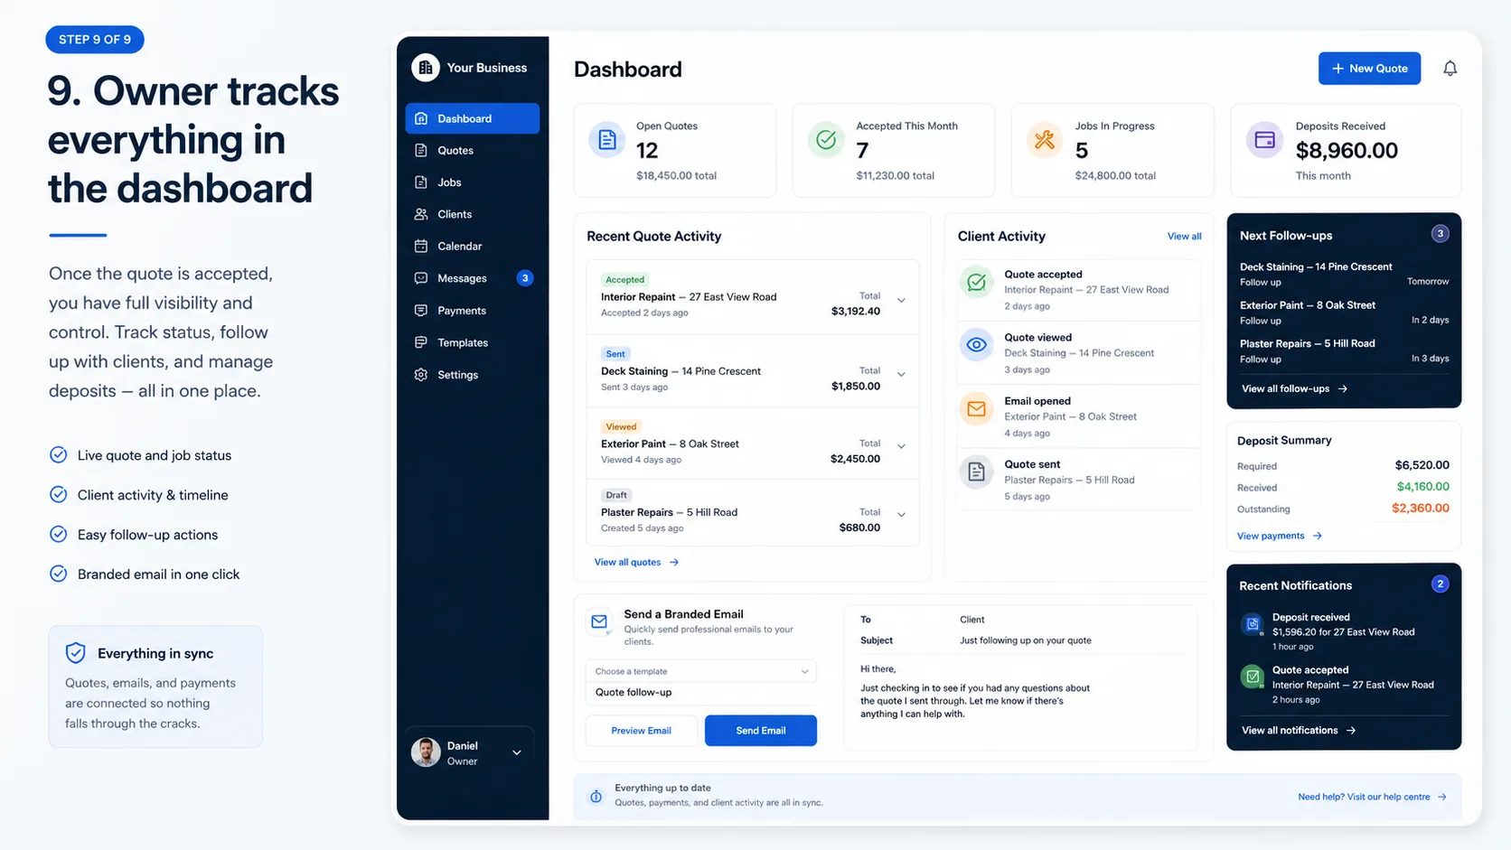
Task: Select the Deck Staining follow-up due Tomorrow
Action: [1344, 274]
